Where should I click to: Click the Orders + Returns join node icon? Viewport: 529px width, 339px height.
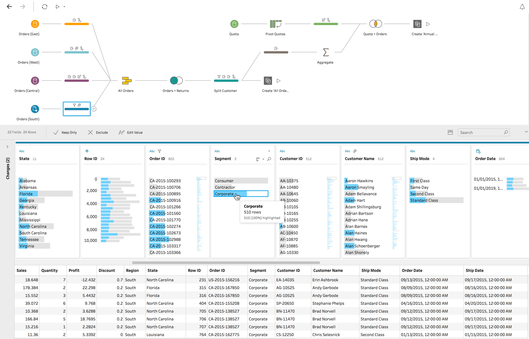175,81
